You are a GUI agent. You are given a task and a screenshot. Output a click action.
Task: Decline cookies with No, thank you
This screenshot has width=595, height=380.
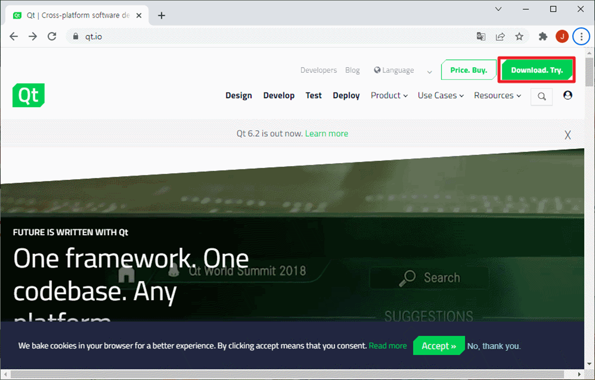(x=494, y=346)
